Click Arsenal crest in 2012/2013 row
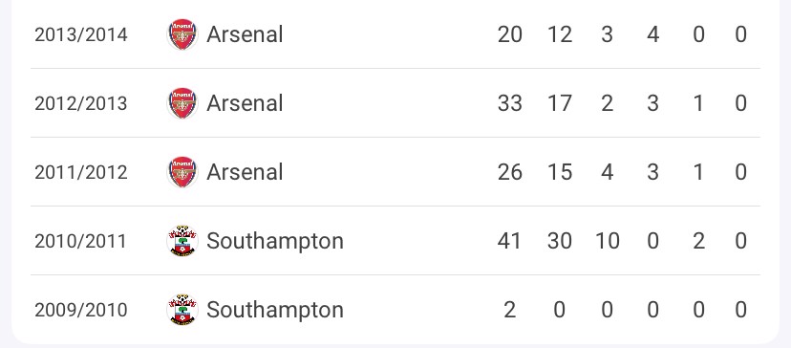This screenshot has width=791, height=348. [x=182, y=103]
